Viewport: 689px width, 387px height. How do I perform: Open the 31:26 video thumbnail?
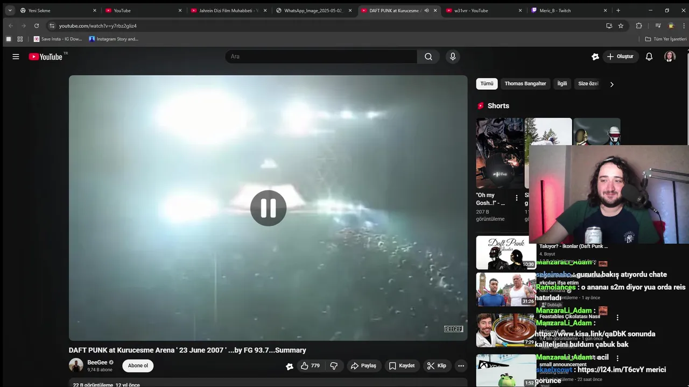coord(506,290)
